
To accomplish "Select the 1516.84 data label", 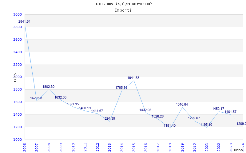I will click(x=182, y=104).
